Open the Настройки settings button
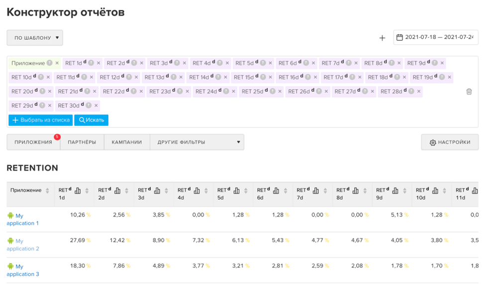The image size is (486, 284). tap(450, 142)
